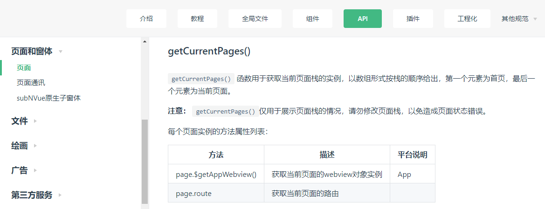Click the arrow next to 文件
This screenshot has height=209, width=545.
(35, 121)
